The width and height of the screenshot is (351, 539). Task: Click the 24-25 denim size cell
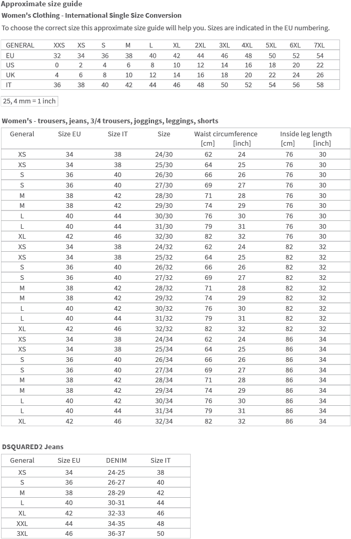[x=116, y=473]
